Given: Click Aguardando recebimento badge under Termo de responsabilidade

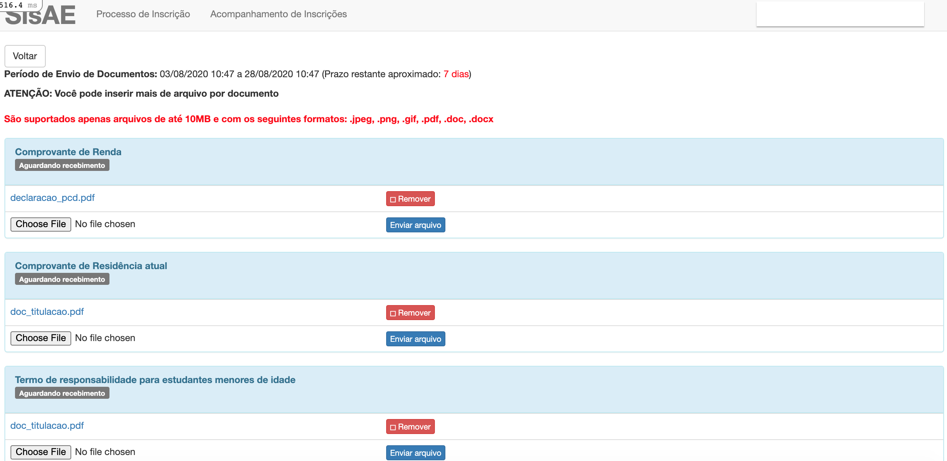Looking at the screenshot, I should click(x=62, y=393).
